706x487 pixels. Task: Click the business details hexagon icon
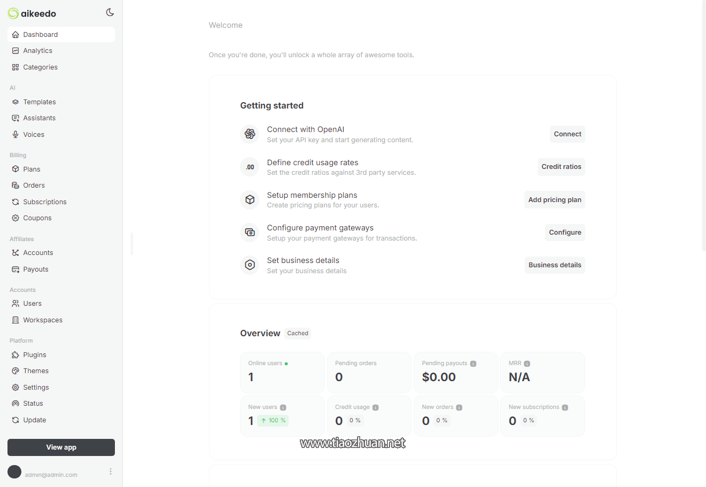250,265
